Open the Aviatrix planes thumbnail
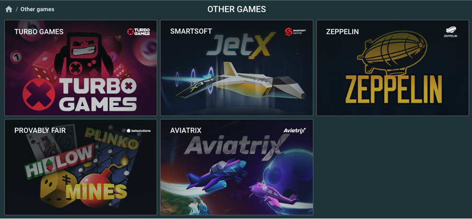The height and width of the screenshot is (219, 472). [x=237, y=167]
